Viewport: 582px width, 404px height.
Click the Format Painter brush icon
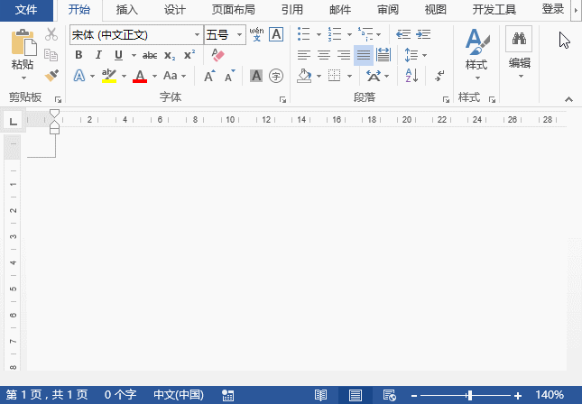click(51, 76)
